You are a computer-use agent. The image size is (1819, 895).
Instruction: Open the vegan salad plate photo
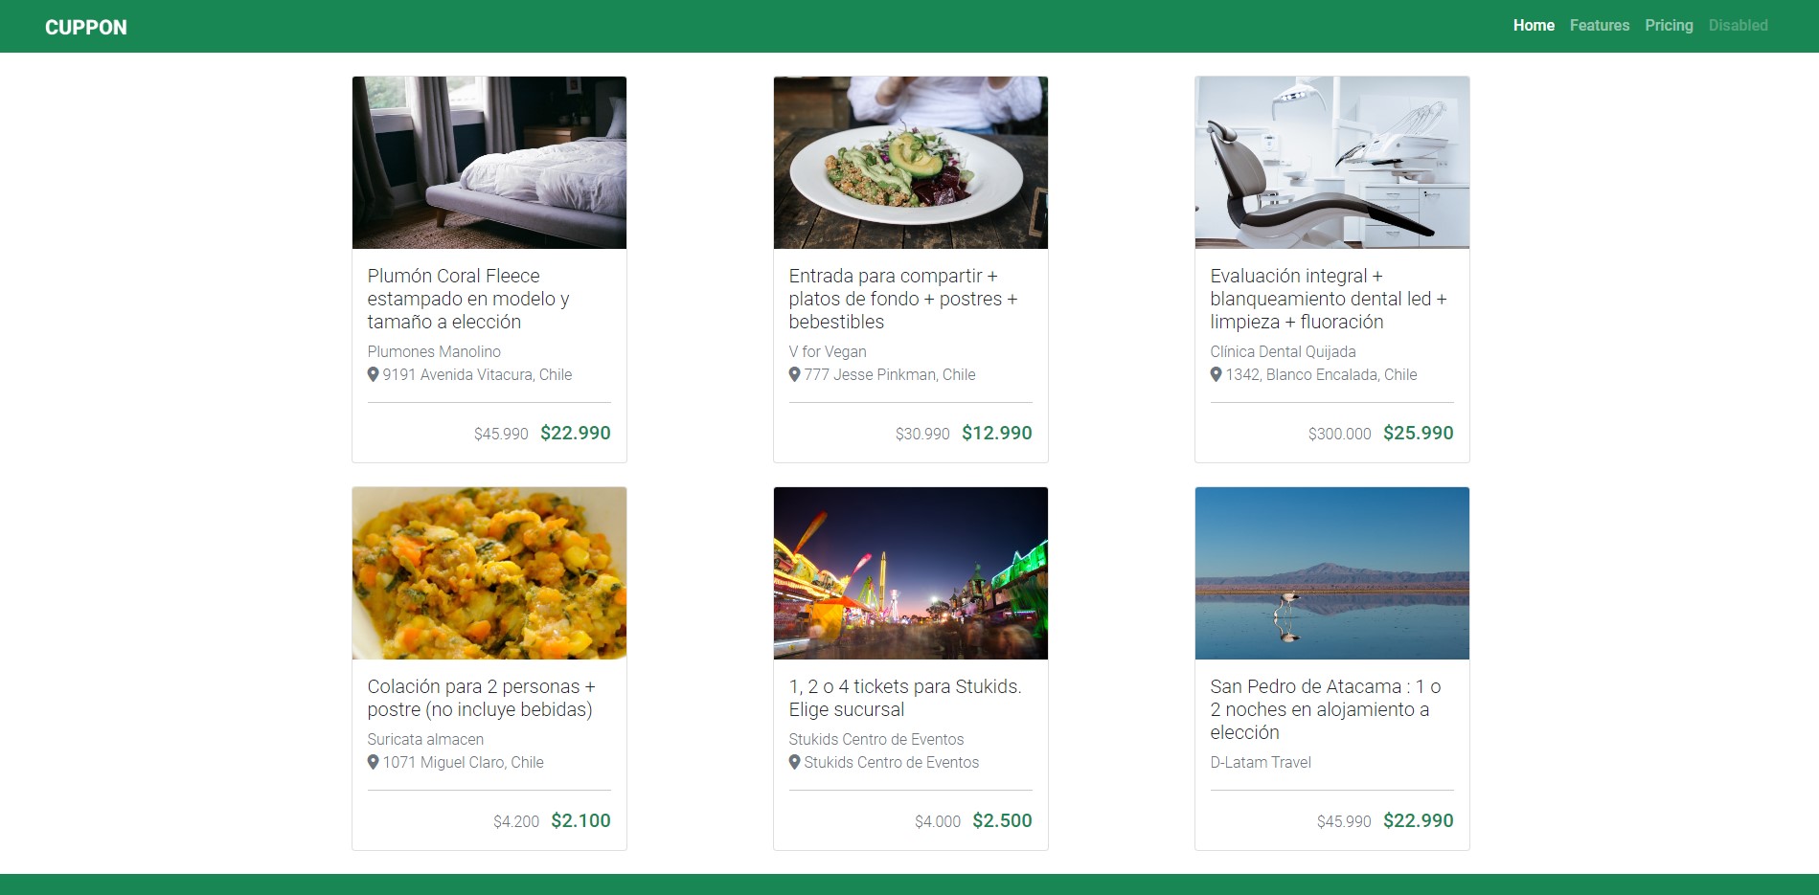click(x=911, y=163)
